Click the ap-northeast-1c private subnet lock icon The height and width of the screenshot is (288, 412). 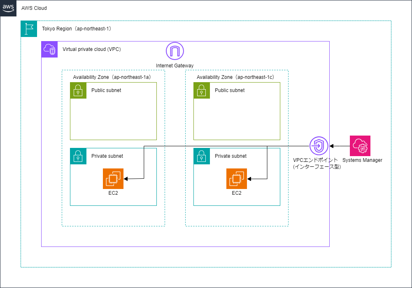click(x=202, y=156)
